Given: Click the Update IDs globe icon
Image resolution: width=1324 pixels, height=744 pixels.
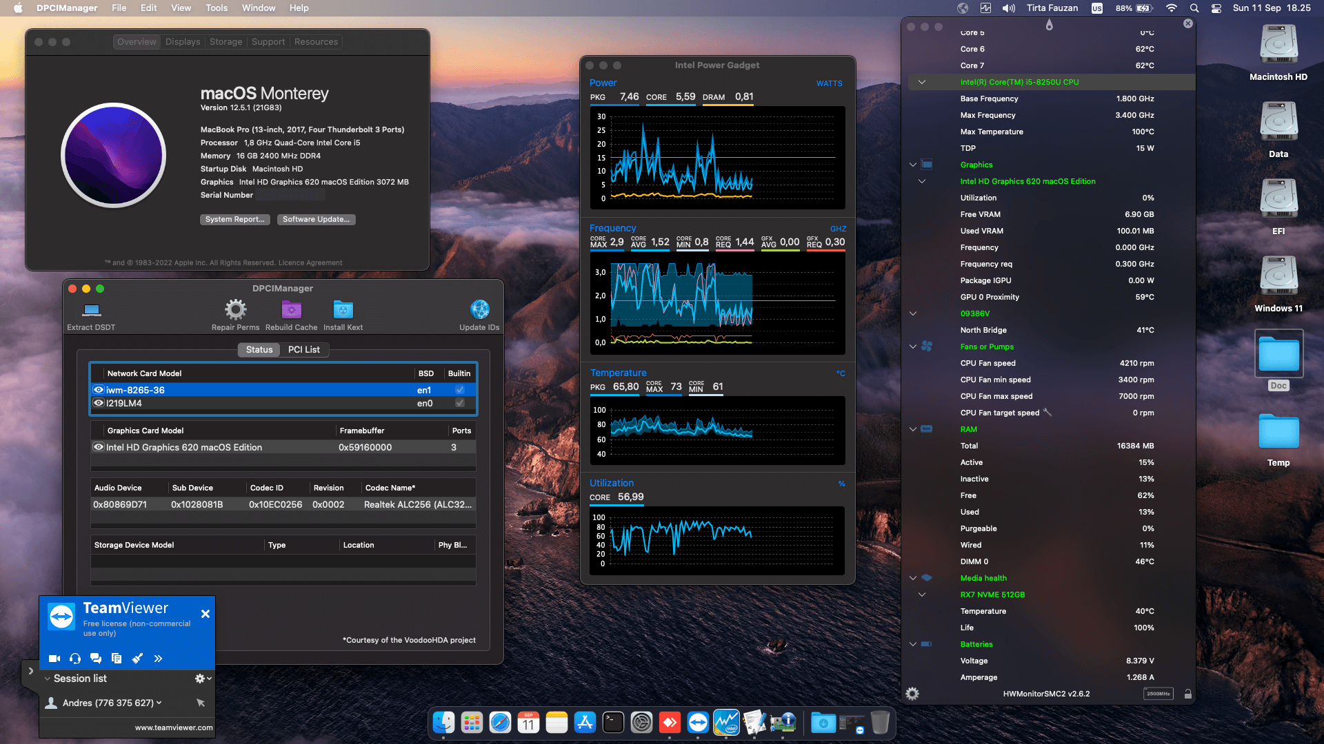Looking at the screenshot, I should 479,309.
